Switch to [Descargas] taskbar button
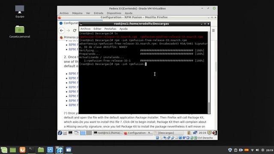Image resolution: width=274 pixels, height=154 pixels. [169, 133]
